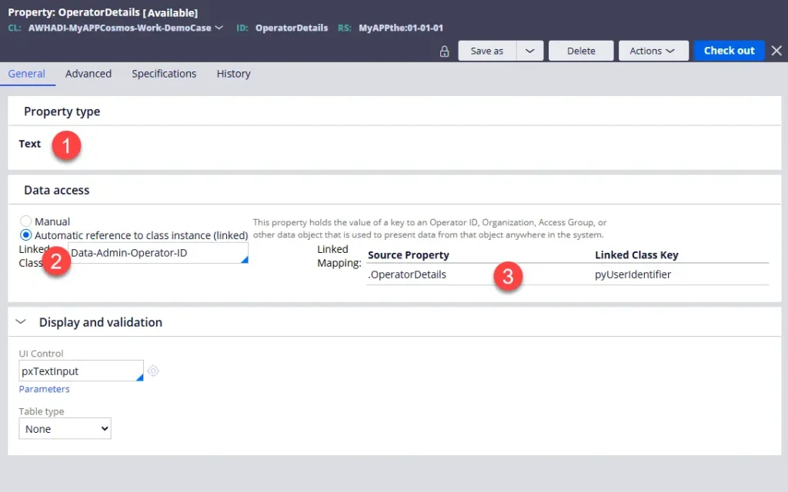Image resolution: width=788 pixels, height=492 pixels.
Task: Open the UI Control settings gear icon
Action: (153, 371)
